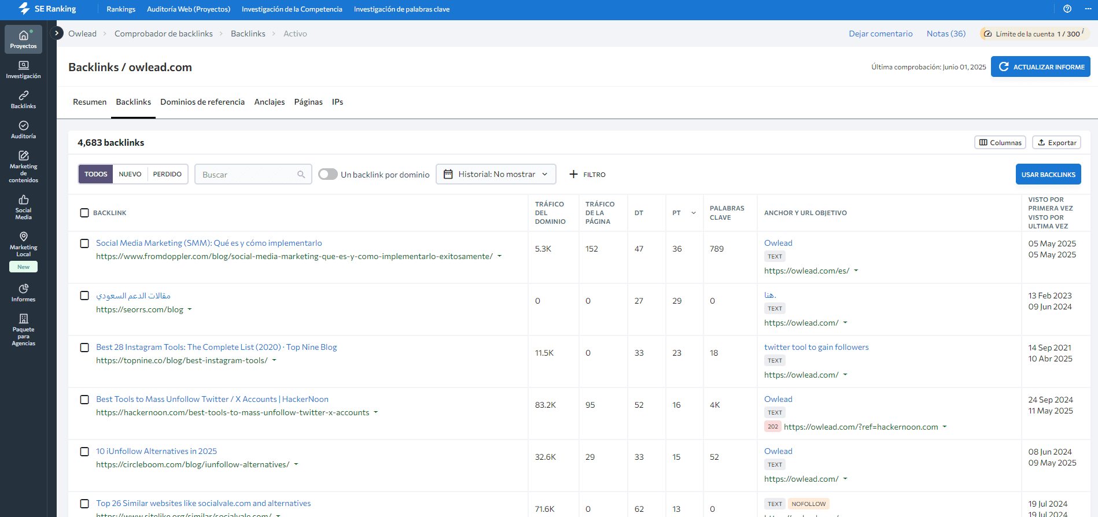Click the account limit gauge icon

(988, 34)
